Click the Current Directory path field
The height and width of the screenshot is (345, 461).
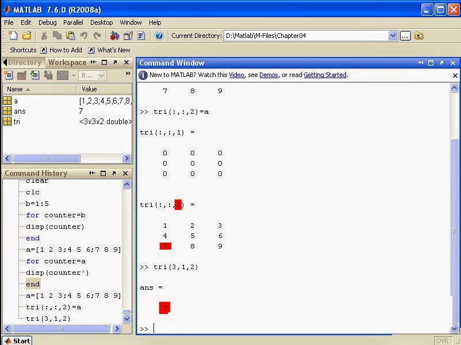tap(306, 36)
